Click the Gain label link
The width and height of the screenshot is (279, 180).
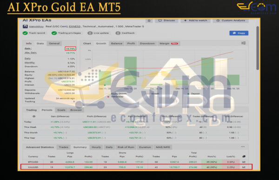click(x=28, y=49)
